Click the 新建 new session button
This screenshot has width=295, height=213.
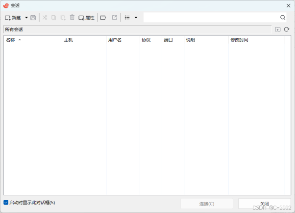(x=13, y=18)
